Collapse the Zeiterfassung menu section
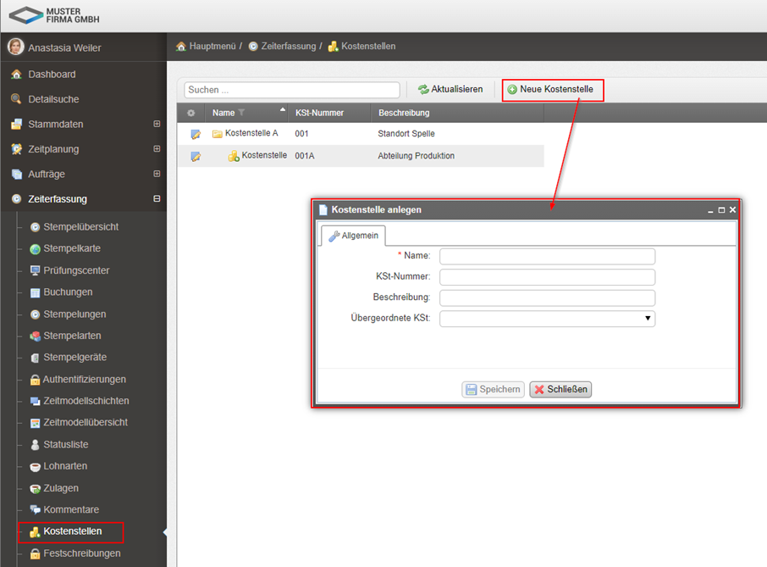 [x=157, y=199]
